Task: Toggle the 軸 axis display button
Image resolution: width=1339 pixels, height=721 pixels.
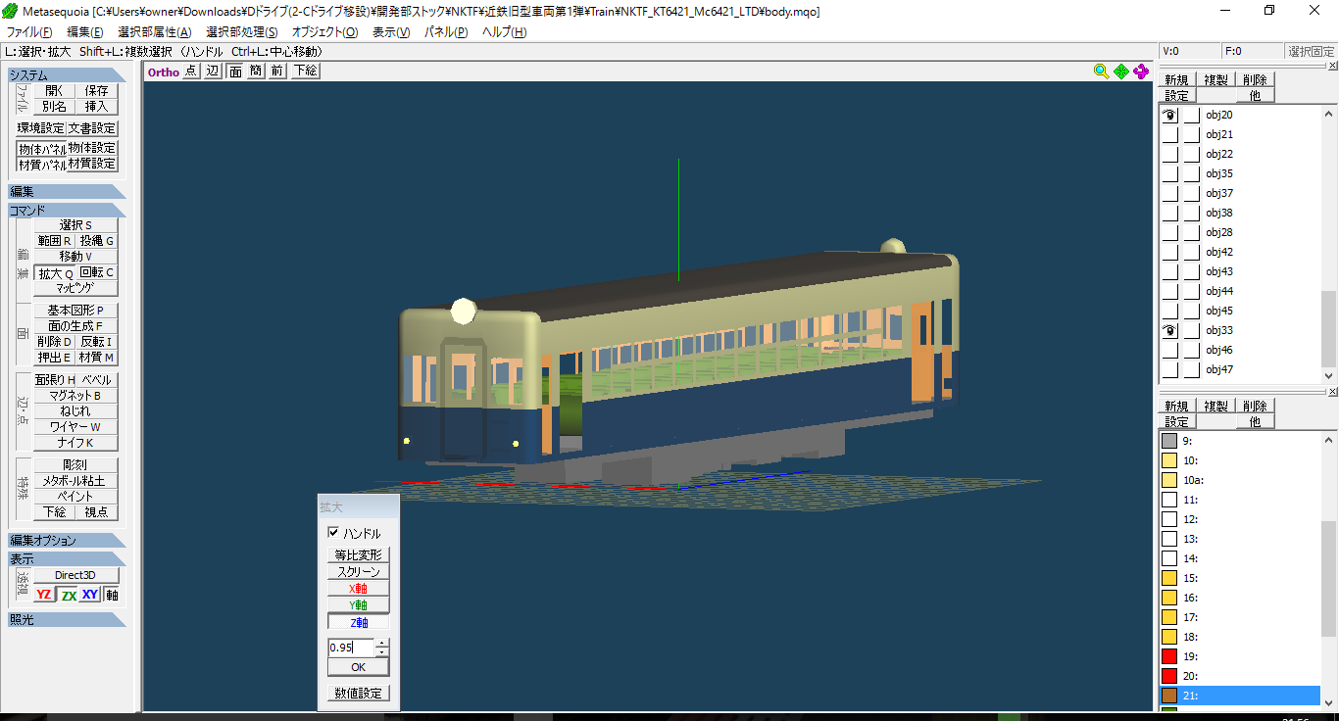Action: tap(112, 595)
